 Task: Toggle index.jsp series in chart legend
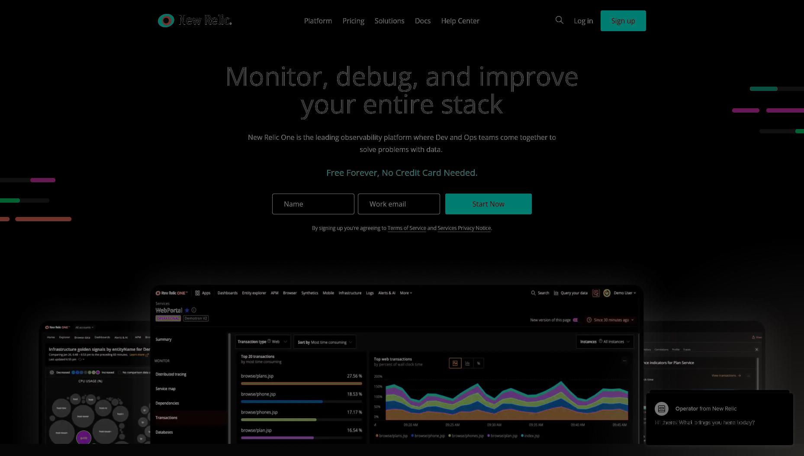point(531,436)
